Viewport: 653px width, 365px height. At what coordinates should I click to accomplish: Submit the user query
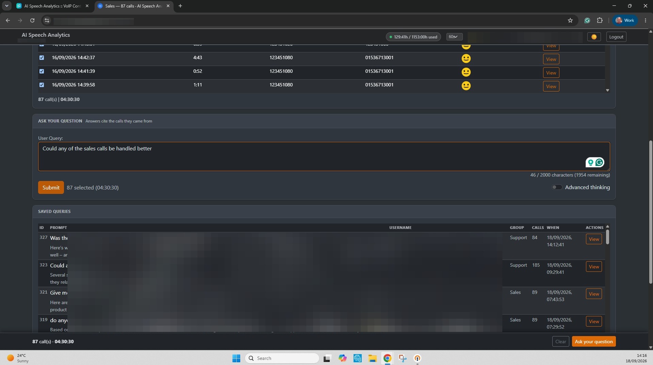51,187
